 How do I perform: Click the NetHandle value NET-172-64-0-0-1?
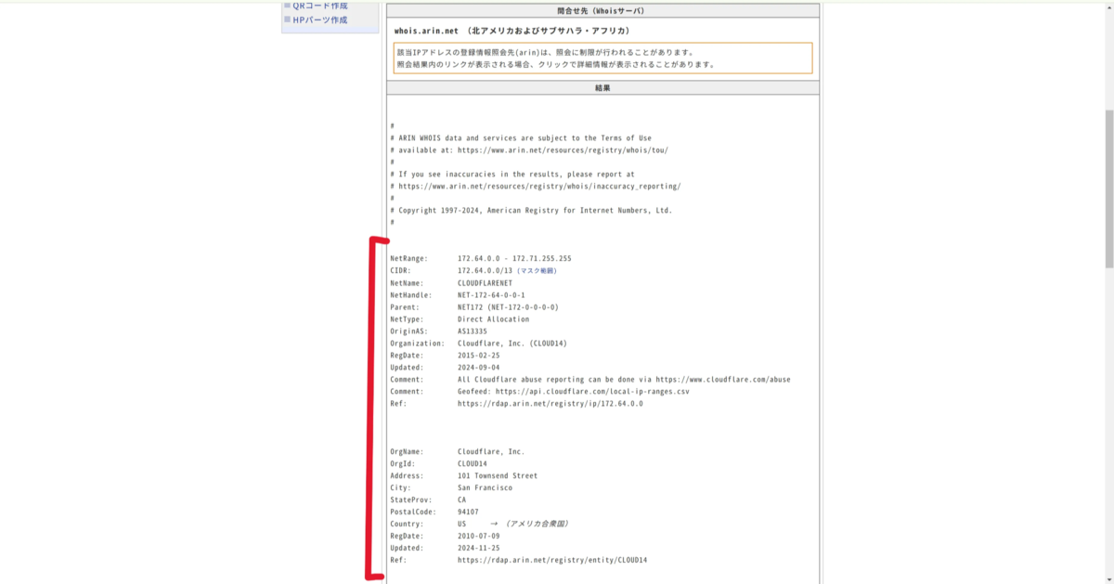[491, 294]
